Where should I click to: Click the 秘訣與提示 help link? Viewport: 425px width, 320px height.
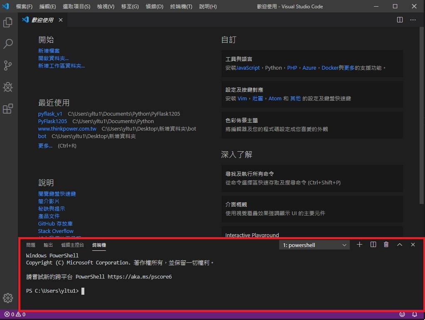(52, 209)
